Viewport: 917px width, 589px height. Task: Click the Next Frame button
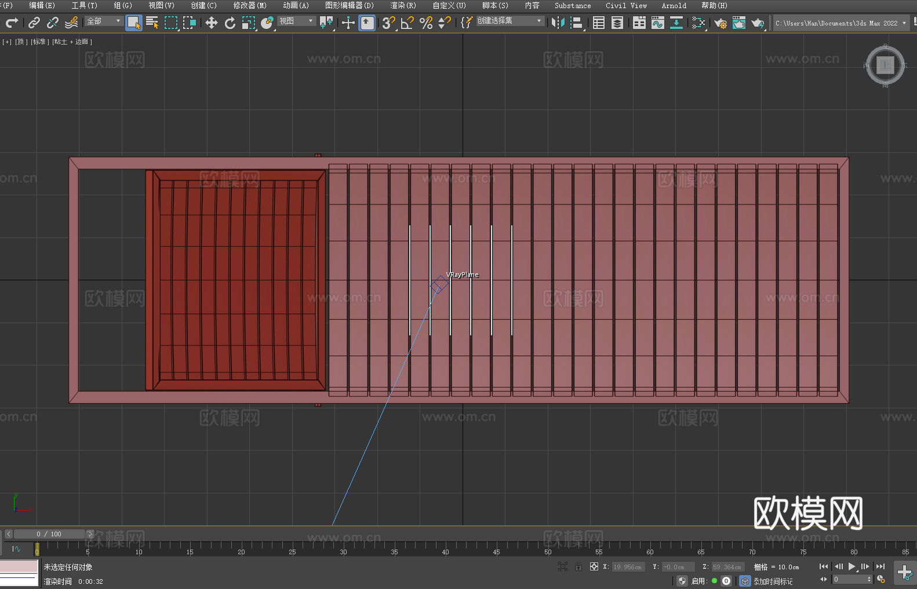(865, 566)
